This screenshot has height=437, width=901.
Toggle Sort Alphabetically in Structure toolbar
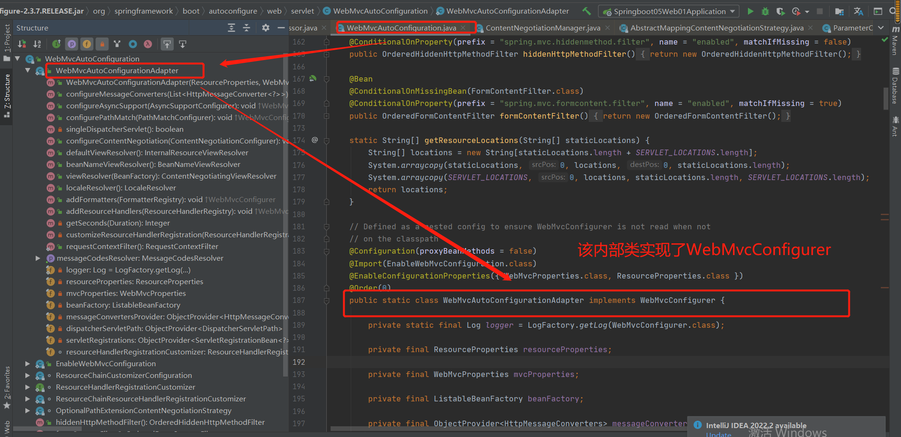coord(37,44)
